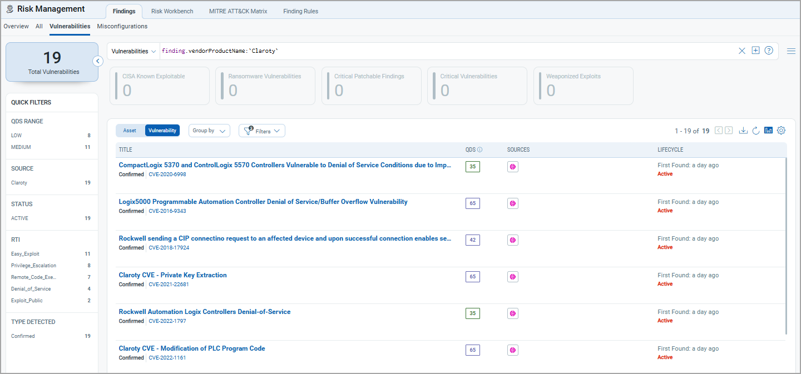Click the QDS info icon
The width and height of the screenshot is (801, 374).
480,150
